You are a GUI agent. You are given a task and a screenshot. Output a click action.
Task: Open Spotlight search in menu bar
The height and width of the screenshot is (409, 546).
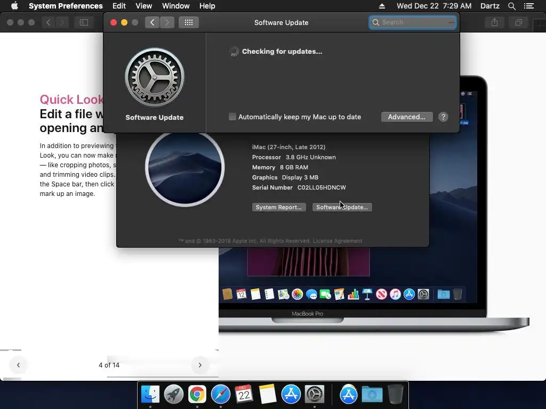(511, 6)
